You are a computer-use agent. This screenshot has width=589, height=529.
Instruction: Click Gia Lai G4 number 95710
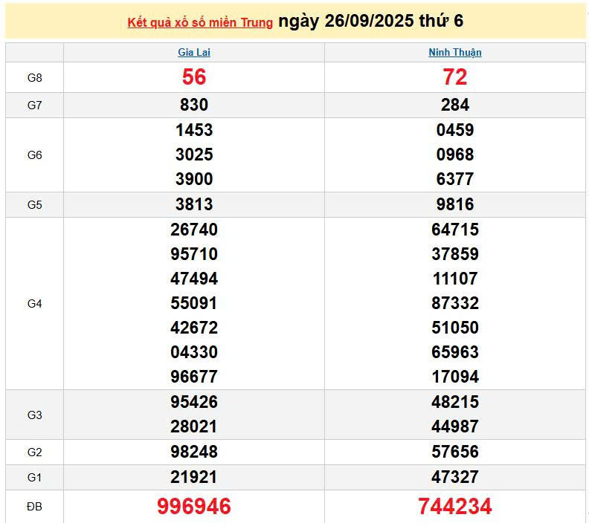pos(194,254)
